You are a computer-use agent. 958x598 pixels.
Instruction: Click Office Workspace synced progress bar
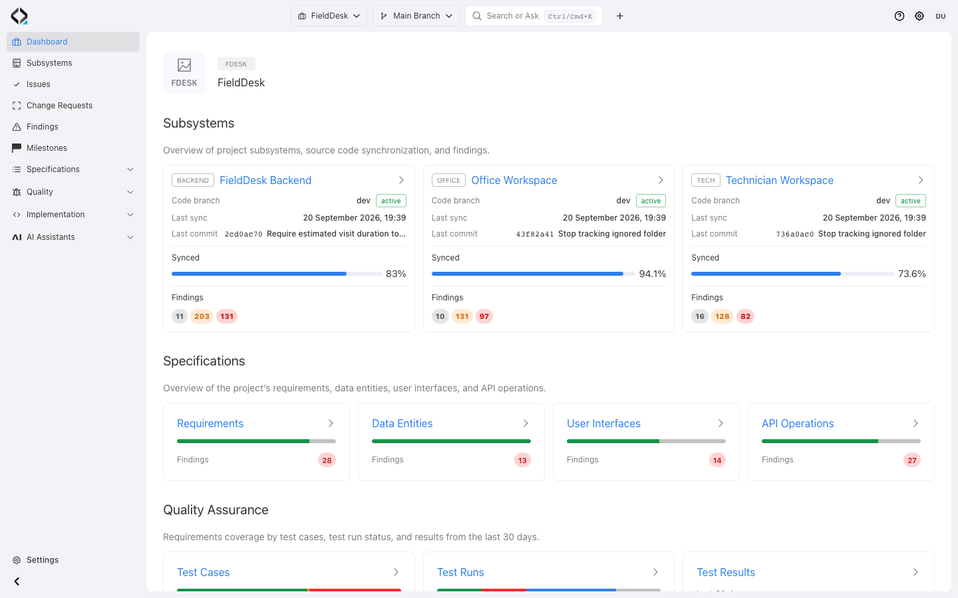[533, 274]
